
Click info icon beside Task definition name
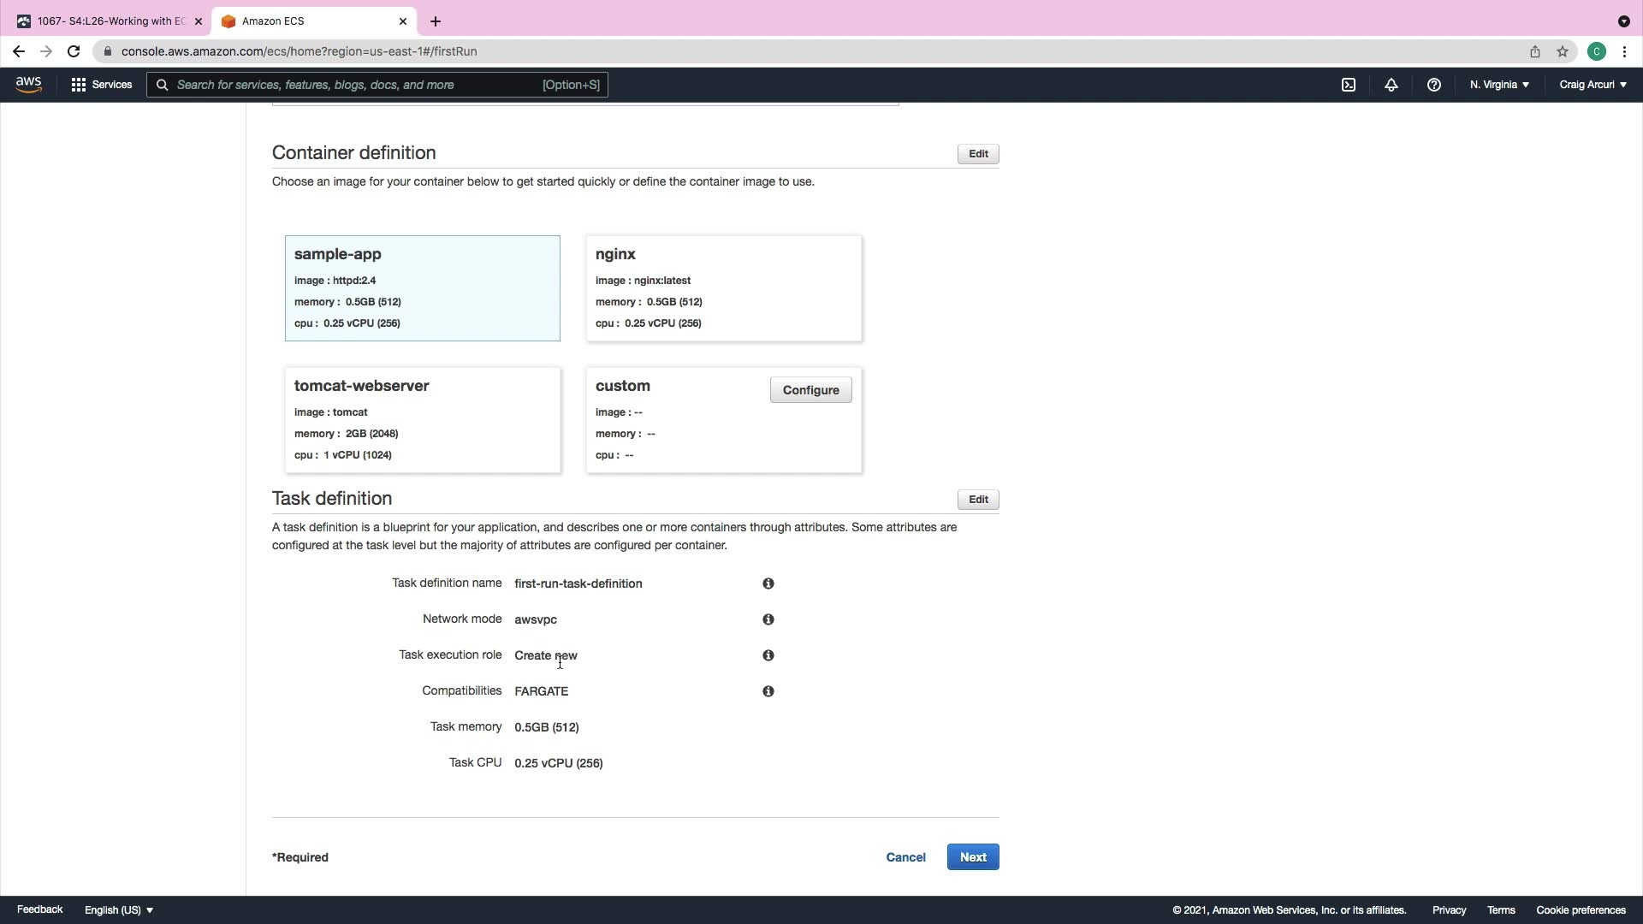pos(768,583)
